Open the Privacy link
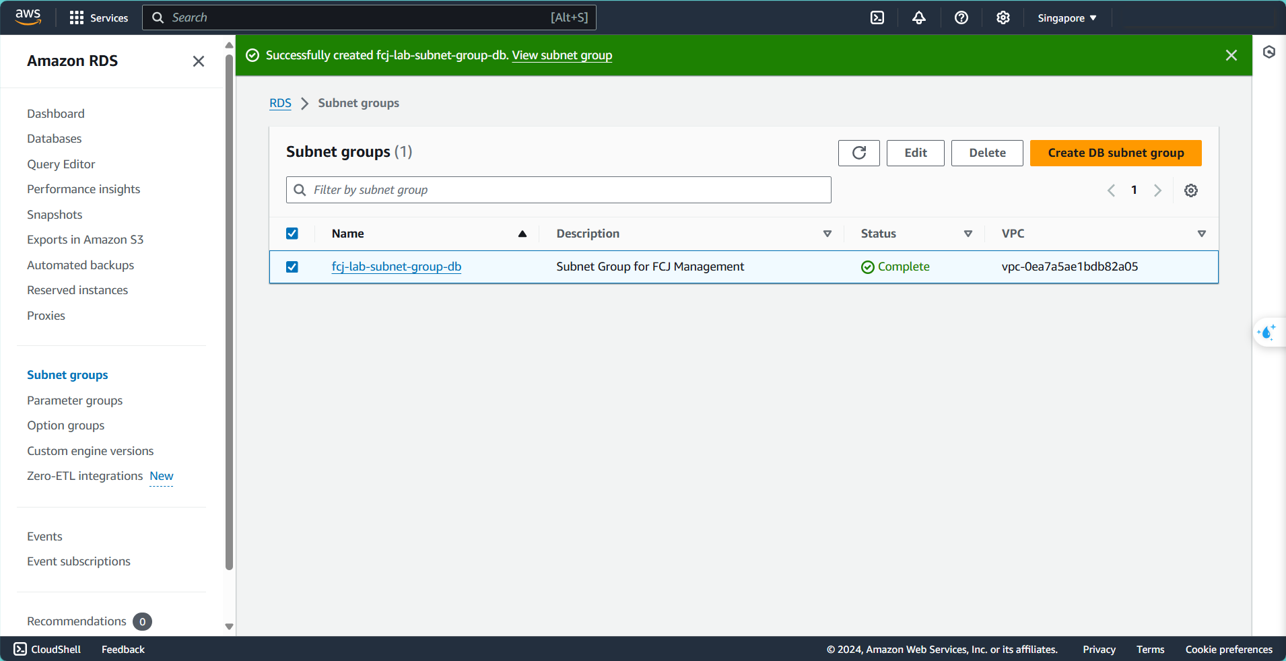1286x661 pixels. [x=1099, y=649]
